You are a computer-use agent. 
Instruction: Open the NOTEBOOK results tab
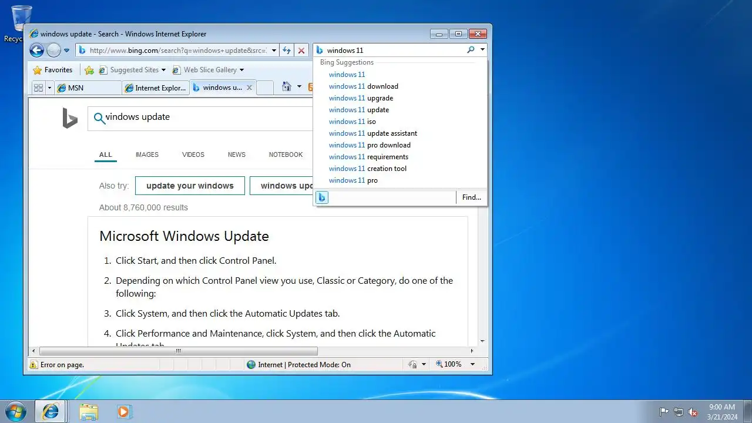point(286,155)
